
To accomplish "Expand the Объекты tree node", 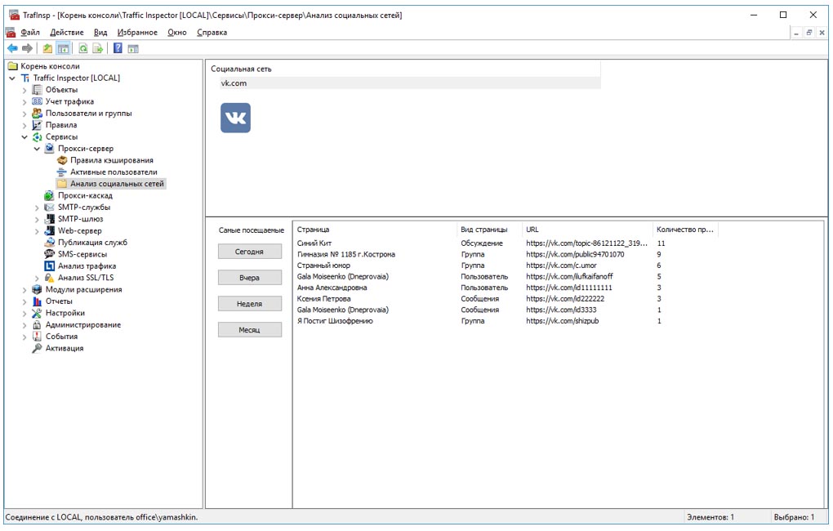I will pyautogui.click(x=24, y=91).
